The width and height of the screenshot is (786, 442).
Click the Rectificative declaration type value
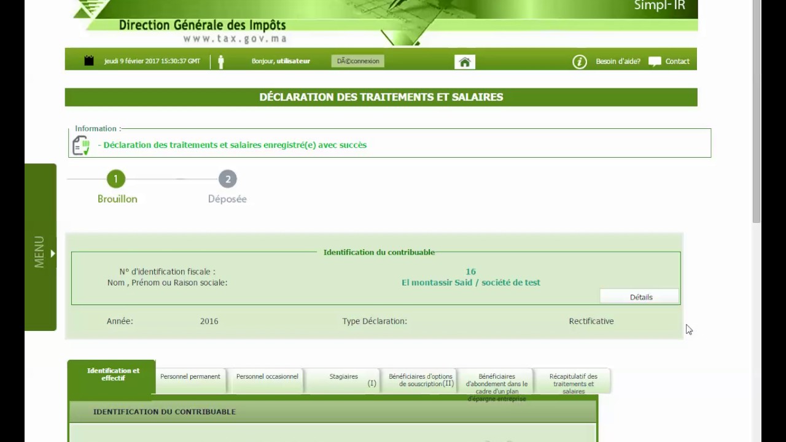591,321
